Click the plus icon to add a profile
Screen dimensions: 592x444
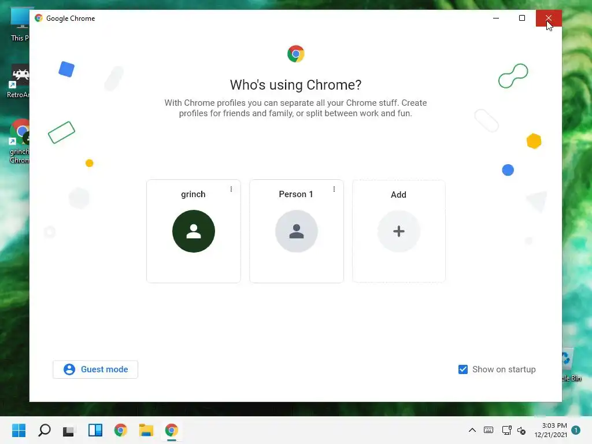399,231
